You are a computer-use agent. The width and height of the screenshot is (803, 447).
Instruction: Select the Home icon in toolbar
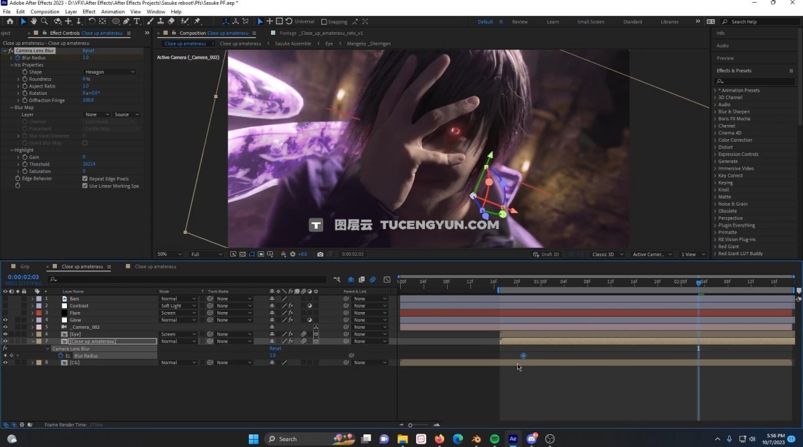point(9,21)
